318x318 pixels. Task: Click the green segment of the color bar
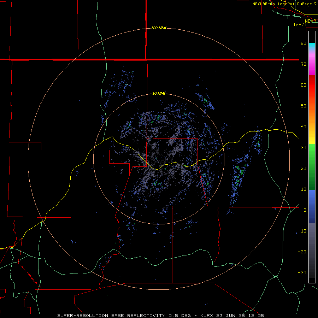point(312,167)
